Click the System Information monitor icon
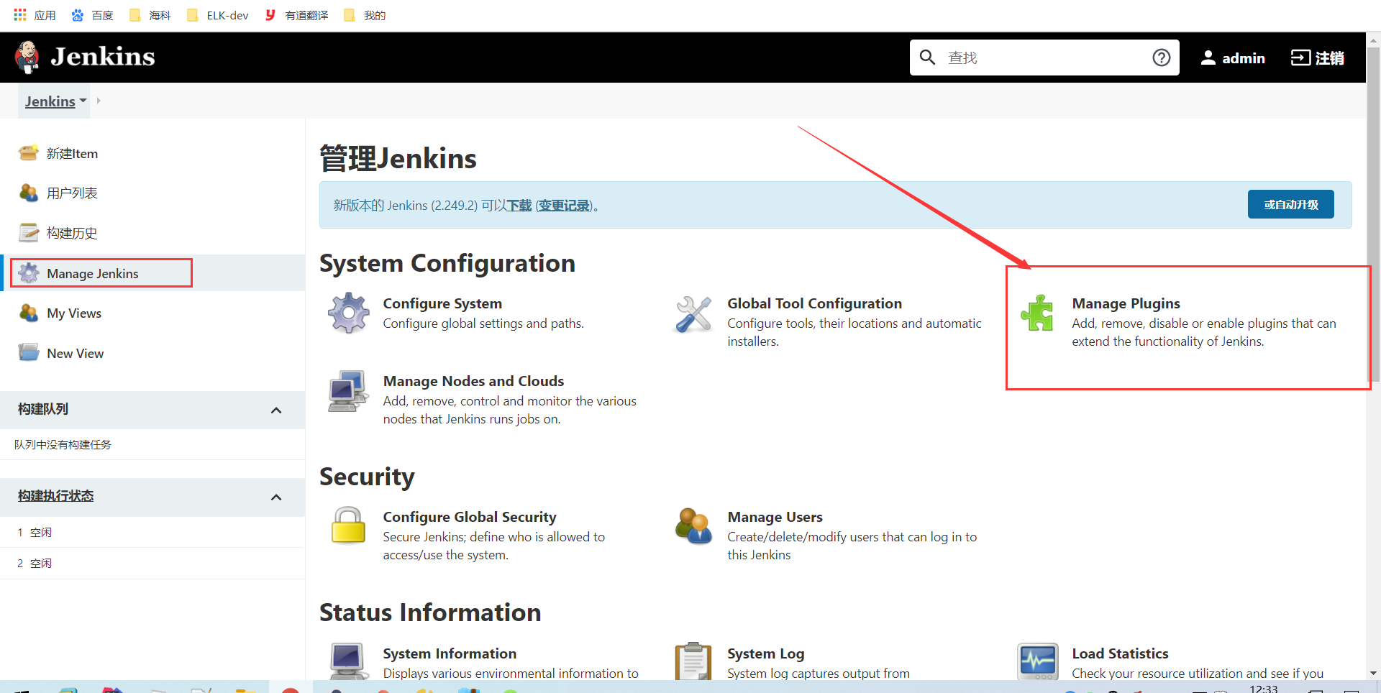 pos(348,661)
